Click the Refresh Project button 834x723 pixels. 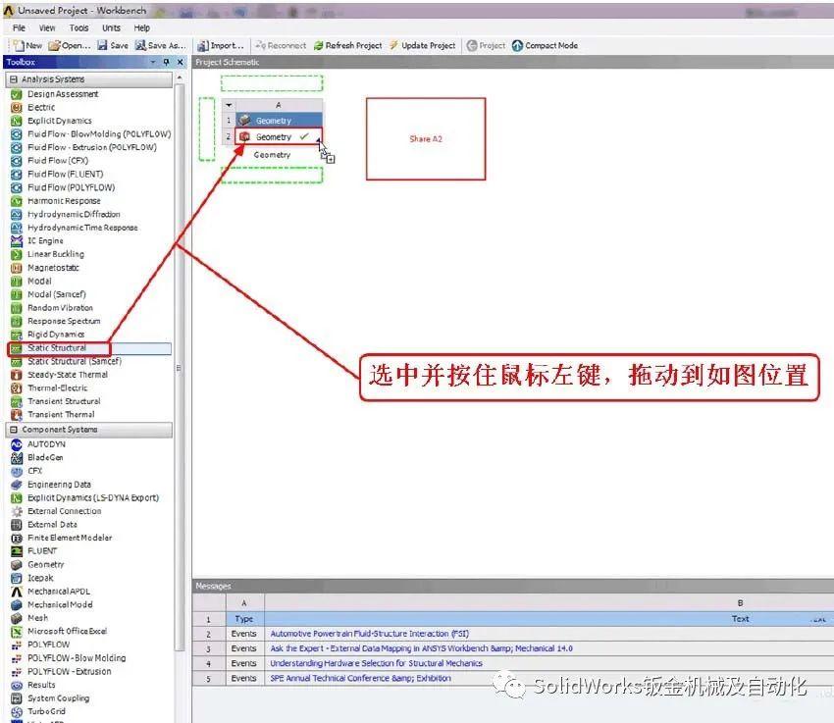click(x=350, y=44)
